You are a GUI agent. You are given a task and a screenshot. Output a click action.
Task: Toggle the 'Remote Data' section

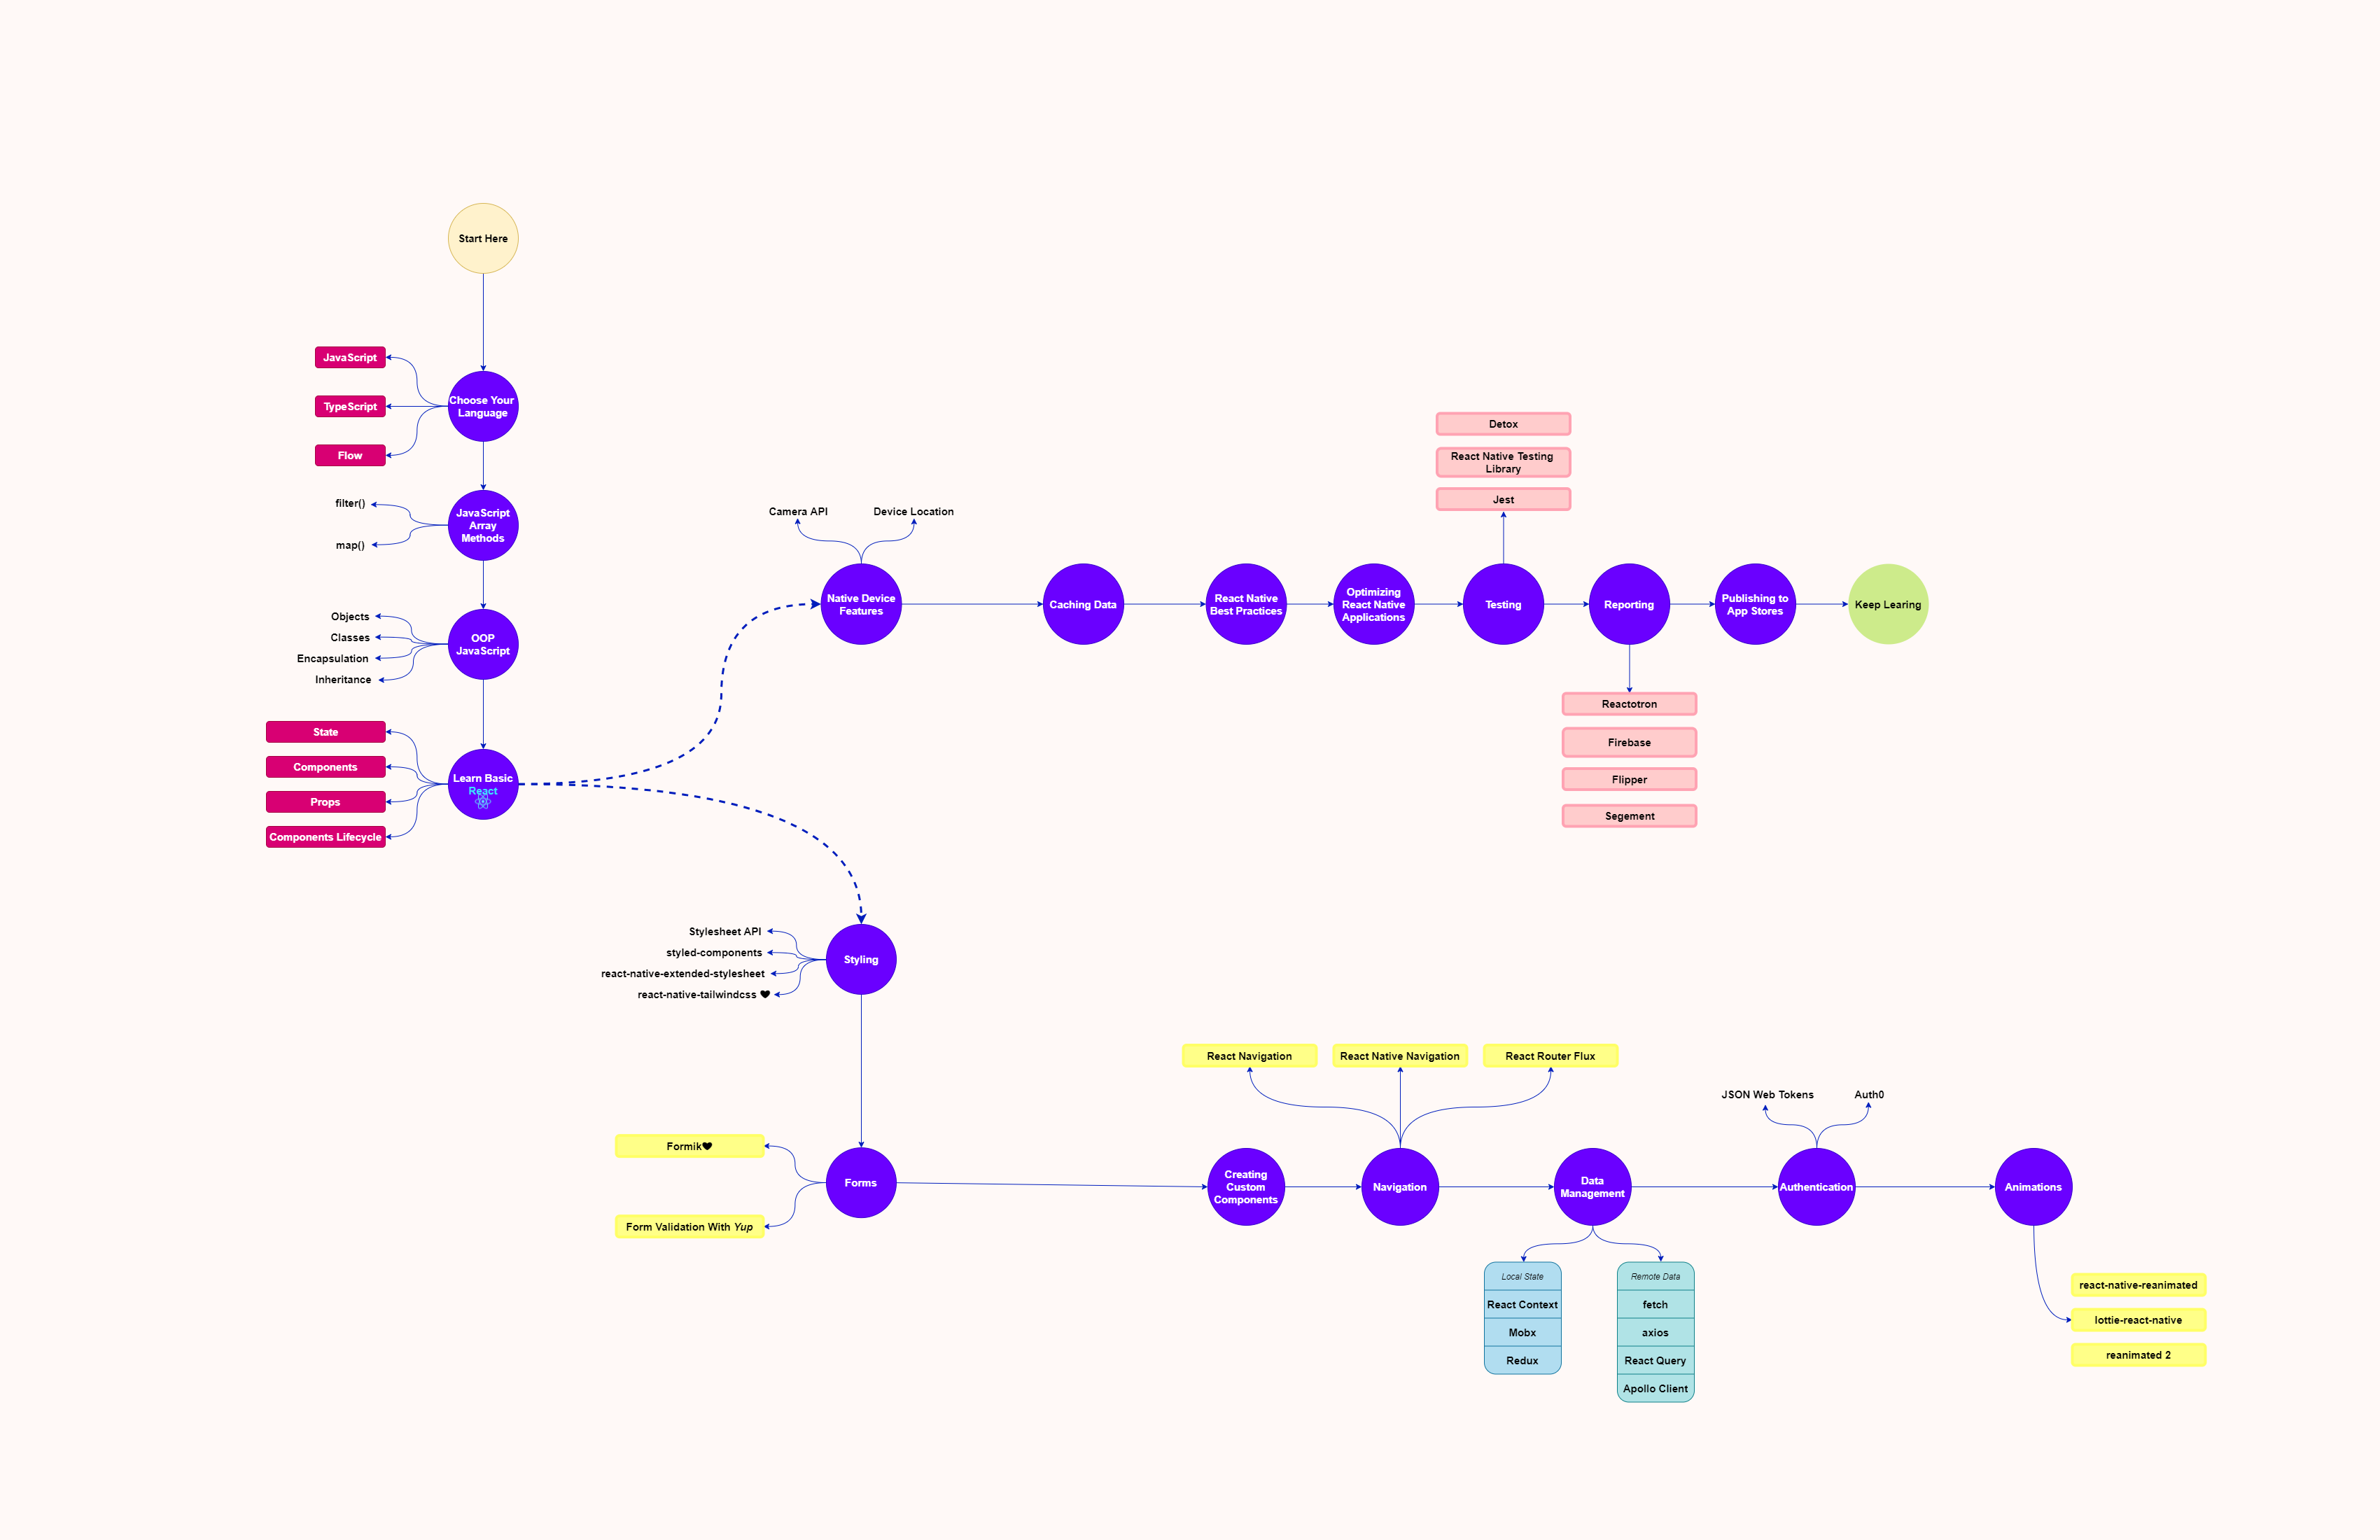pyautogui.click(x=1650, y=1278)
